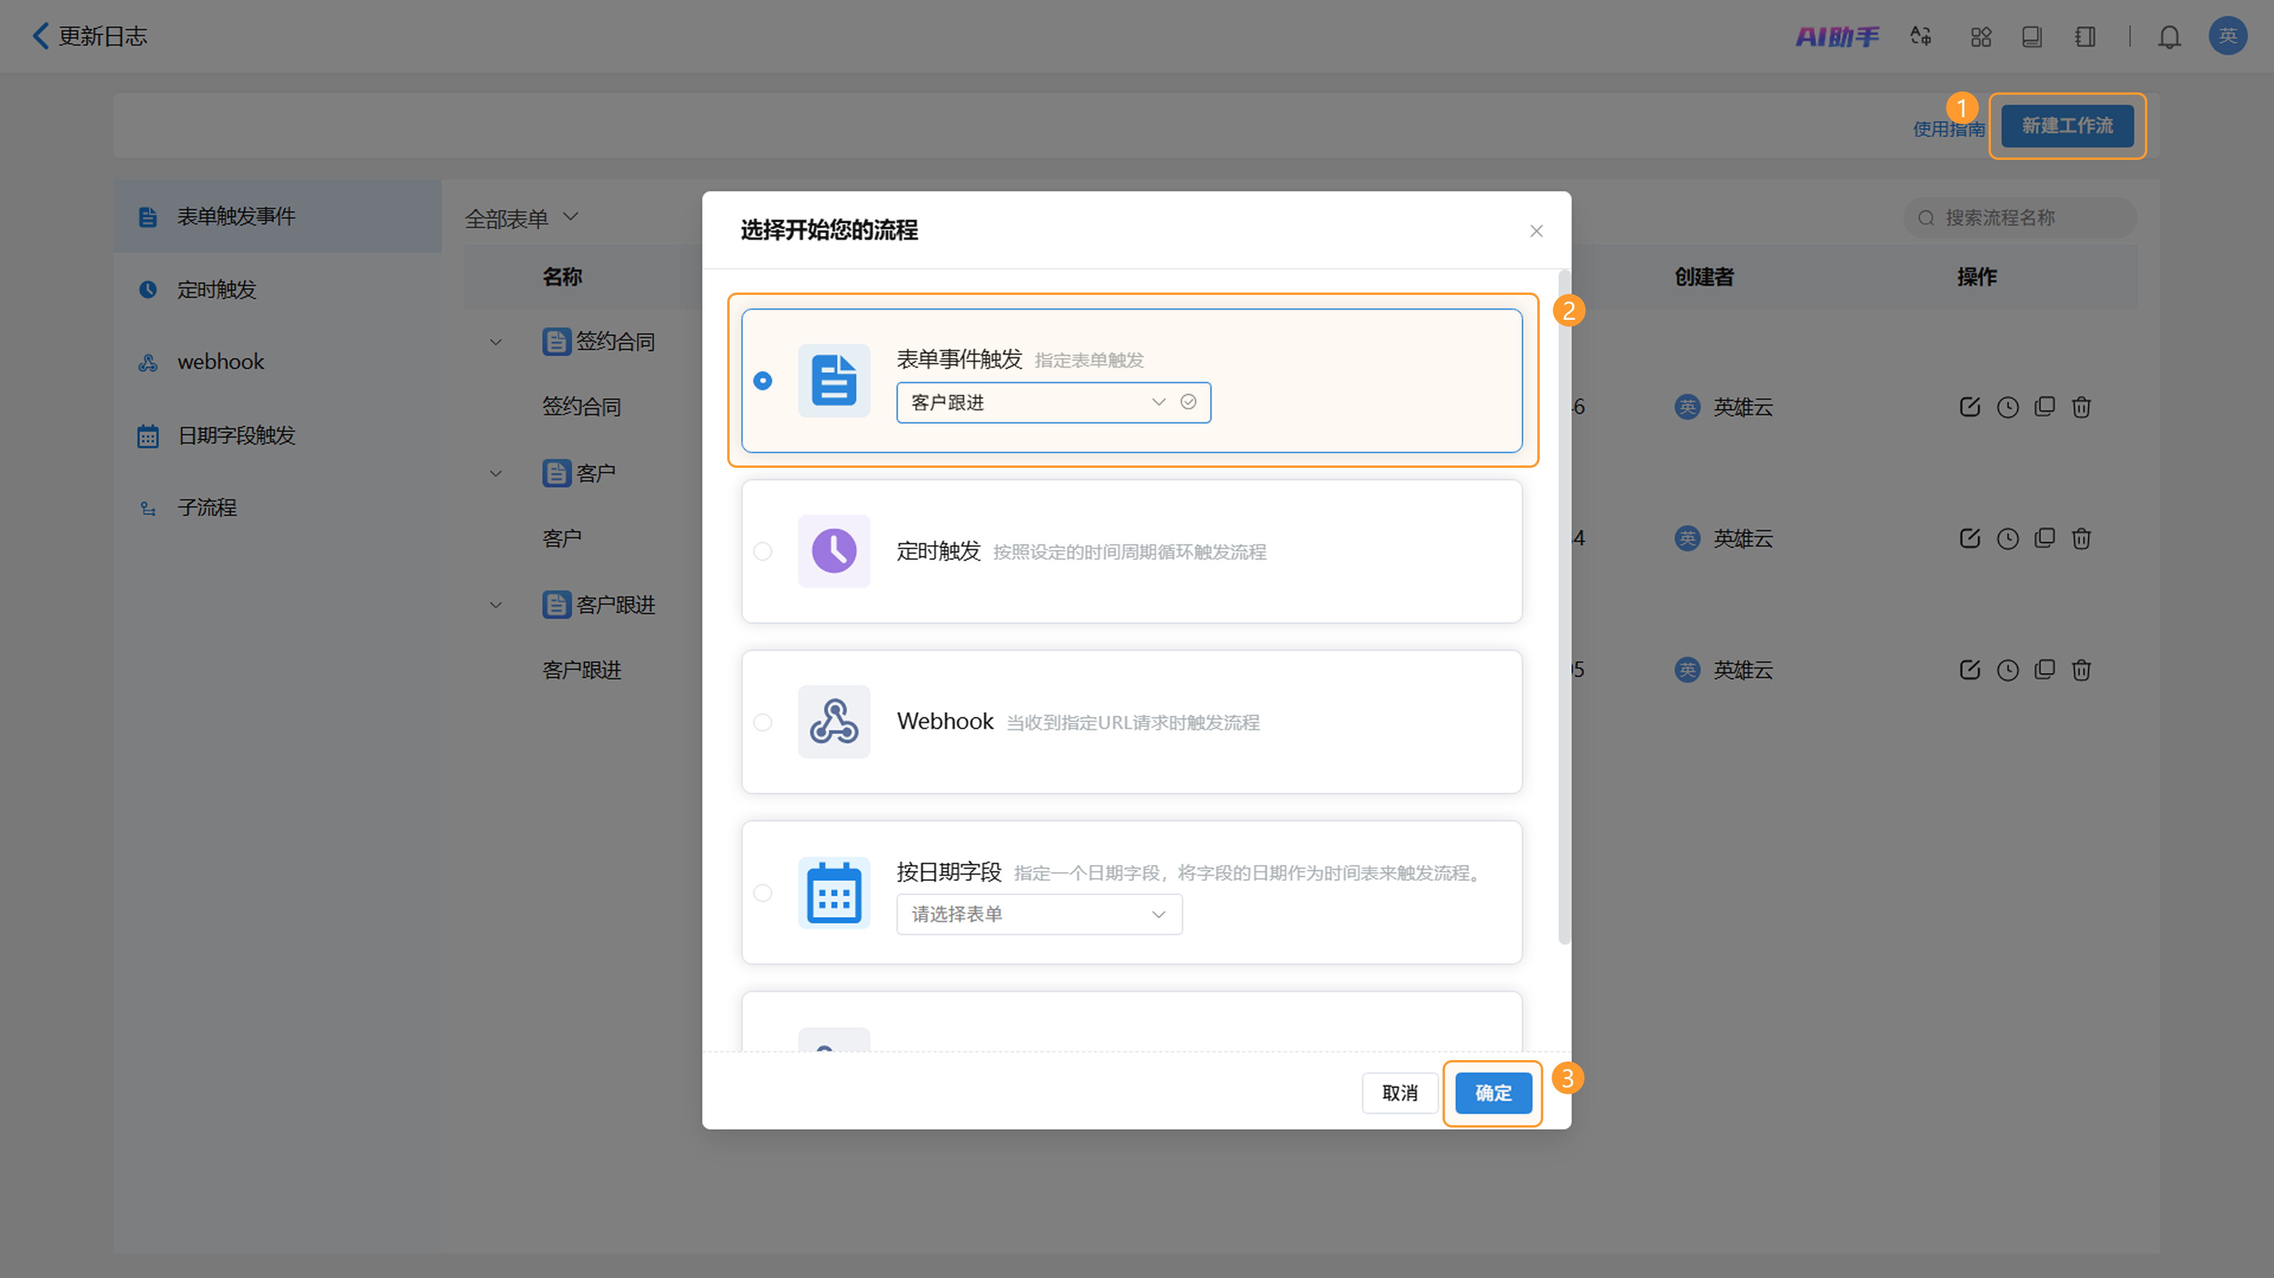Delete the 客户 workflow
2274x1278 pixels.
click(x=2082, y=538)
